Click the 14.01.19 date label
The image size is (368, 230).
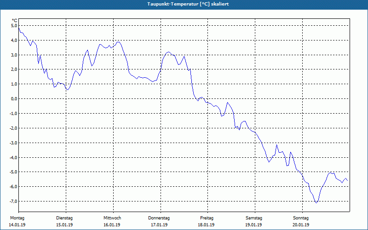point(17,225)
